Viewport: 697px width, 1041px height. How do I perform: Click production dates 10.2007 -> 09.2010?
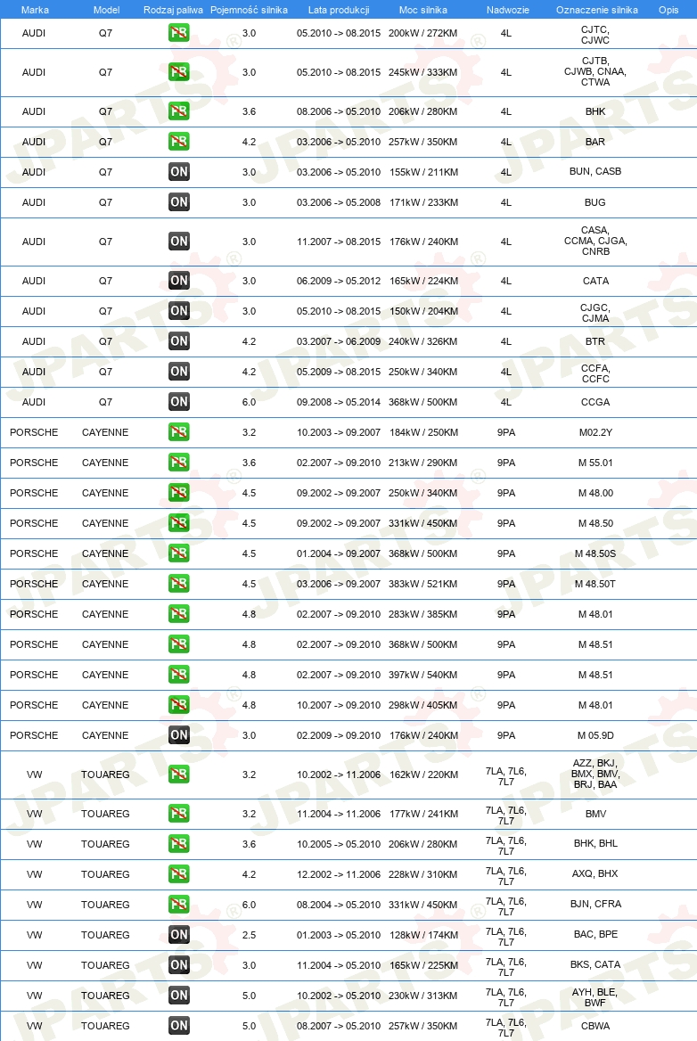339,705
